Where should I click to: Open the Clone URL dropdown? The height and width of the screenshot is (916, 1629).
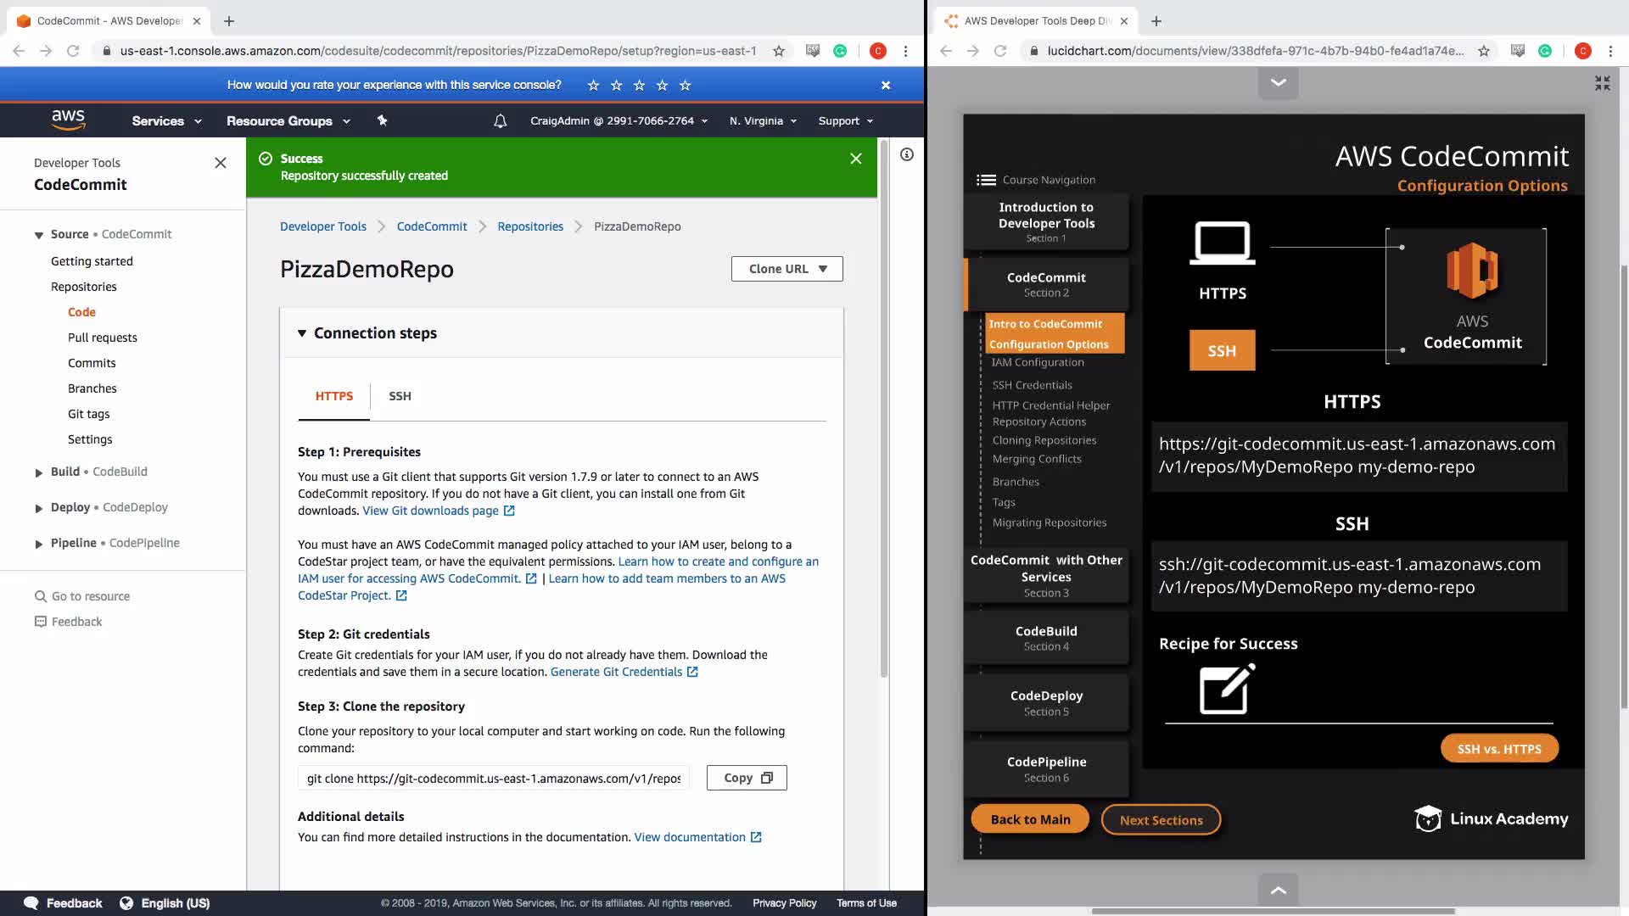click(787, 269)
